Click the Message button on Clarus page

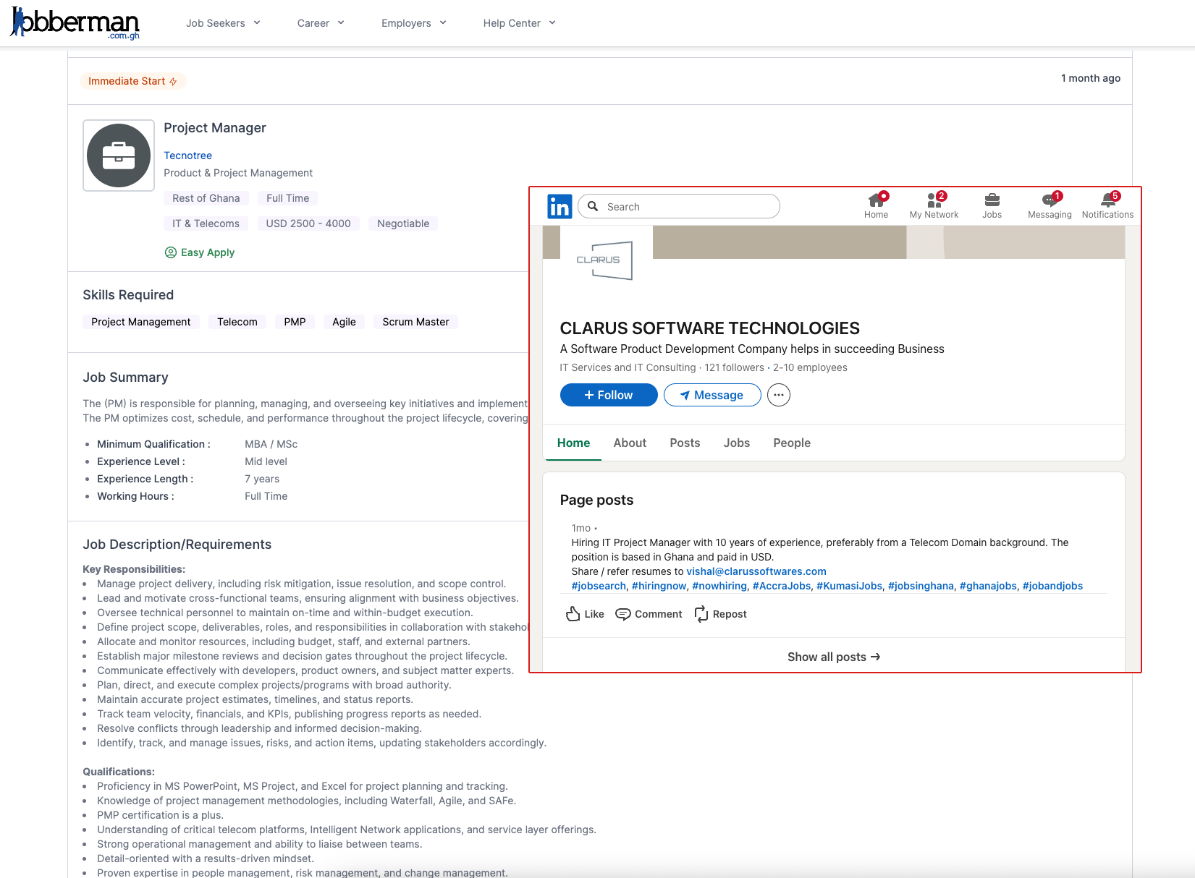(x=712, y=395)
